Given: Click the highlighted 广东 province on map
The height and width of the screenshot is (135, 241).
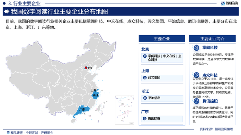Looking at the screenshot, I should [82, 111].
